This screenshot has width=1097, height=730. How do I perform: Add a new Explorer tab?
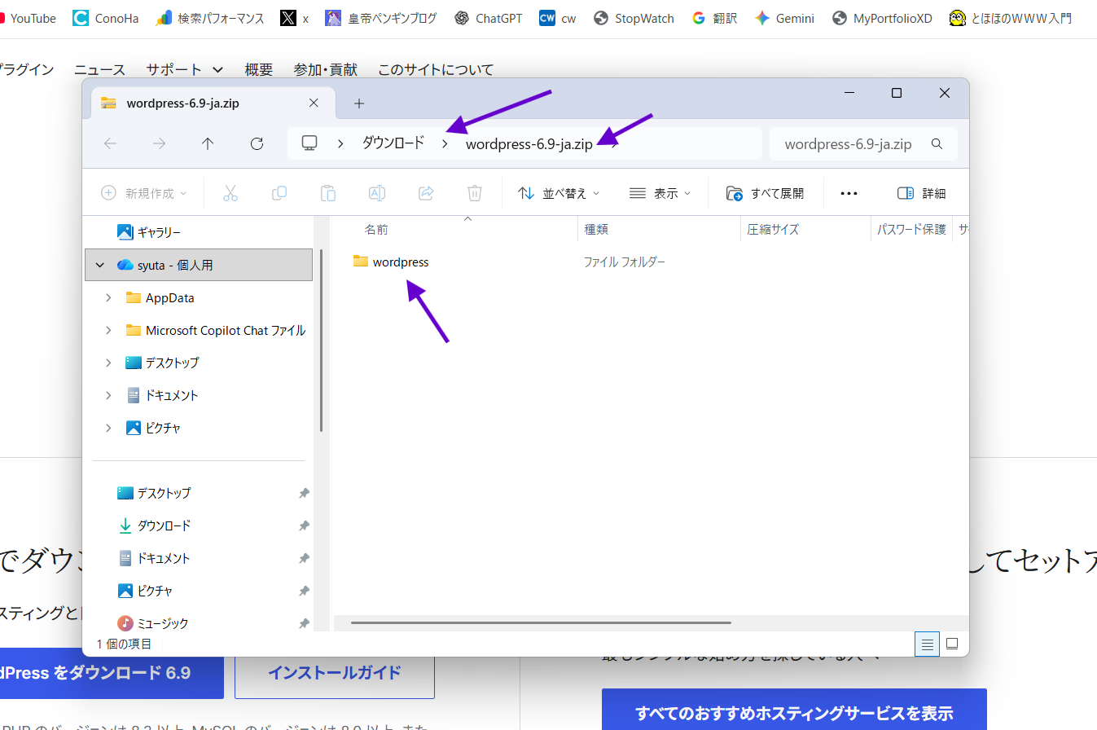point(359,103)
